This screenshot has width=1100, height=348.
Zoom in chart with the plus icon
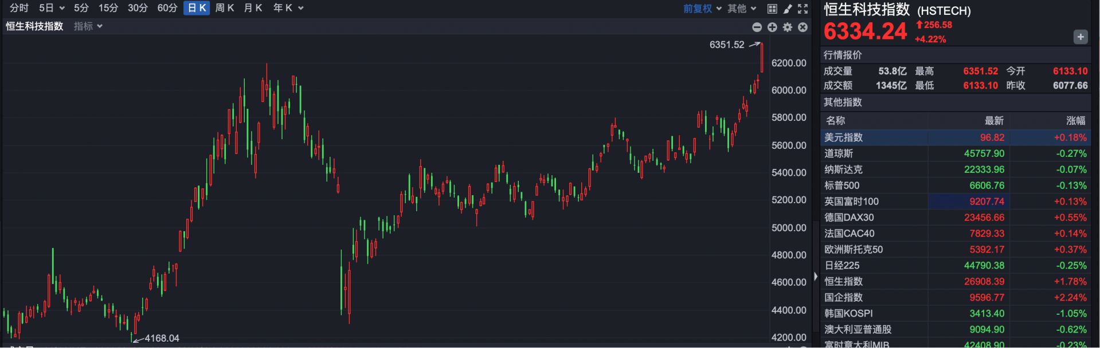(772, 27)
